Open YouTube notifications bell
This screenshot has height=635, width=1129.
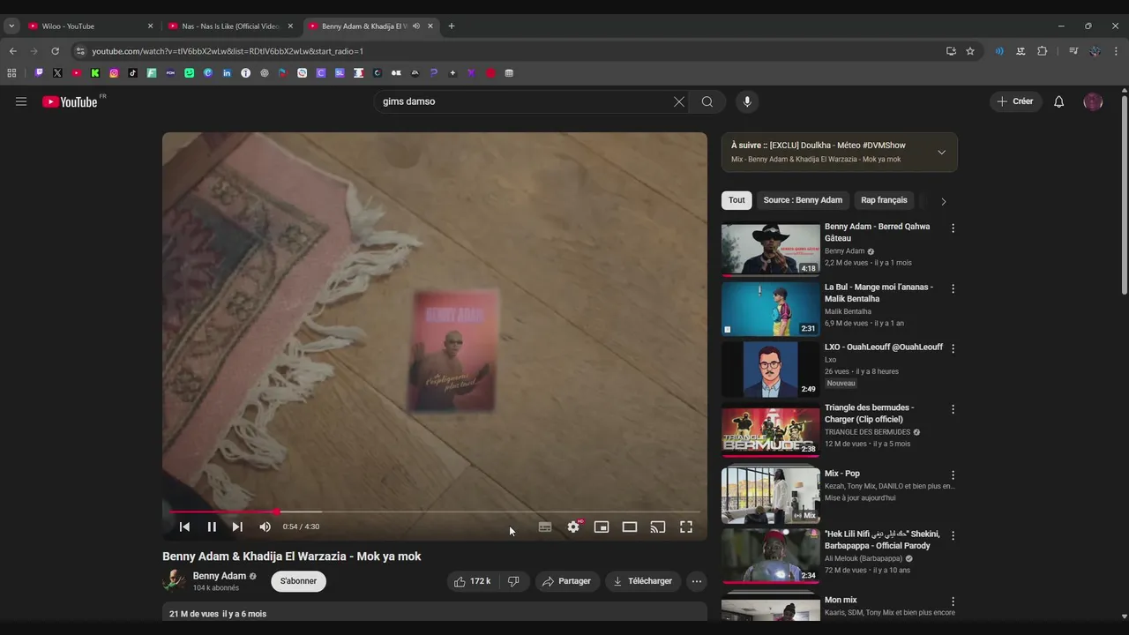point(1059,101)
